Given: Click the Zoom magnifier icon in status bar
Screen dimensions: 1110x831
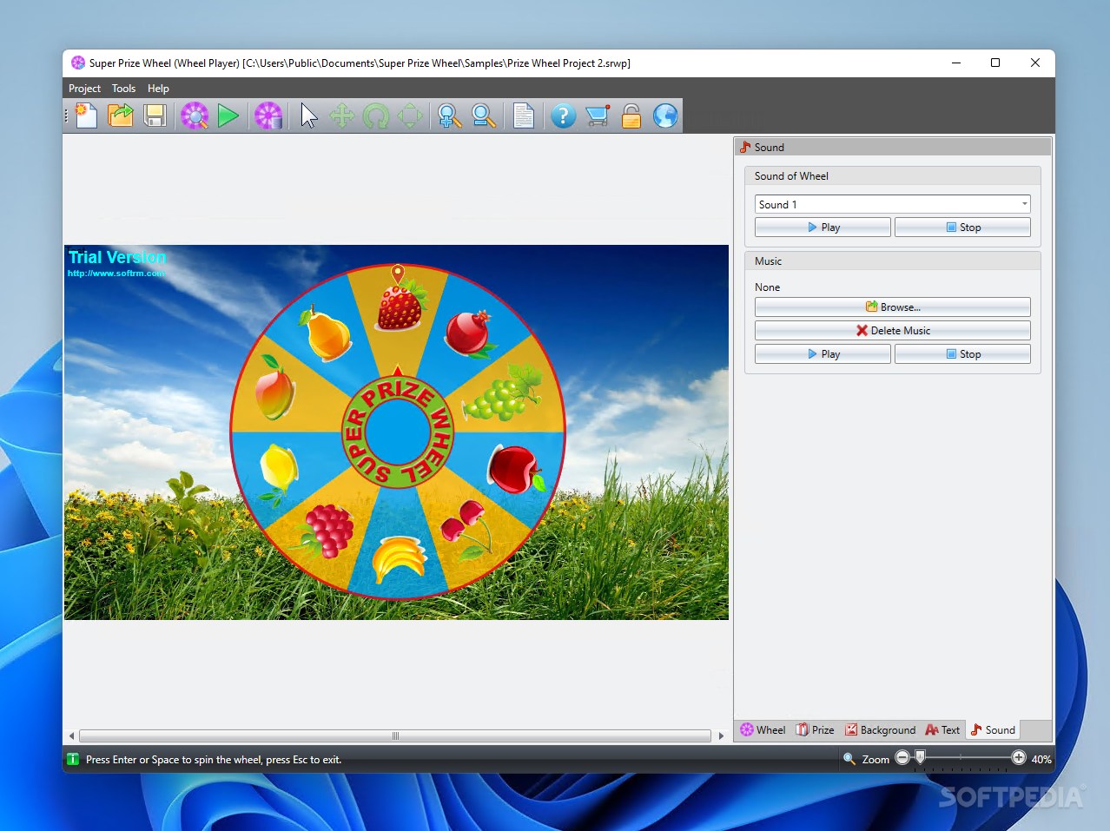Looking at the screenshot, I should tap(849, 759).
